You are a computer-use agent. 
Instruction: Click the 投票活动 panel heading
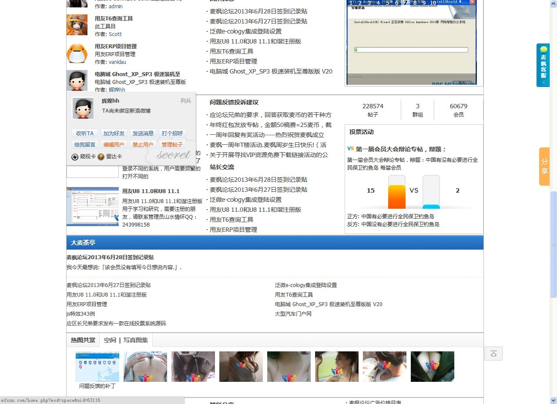[x=362, y=132]
